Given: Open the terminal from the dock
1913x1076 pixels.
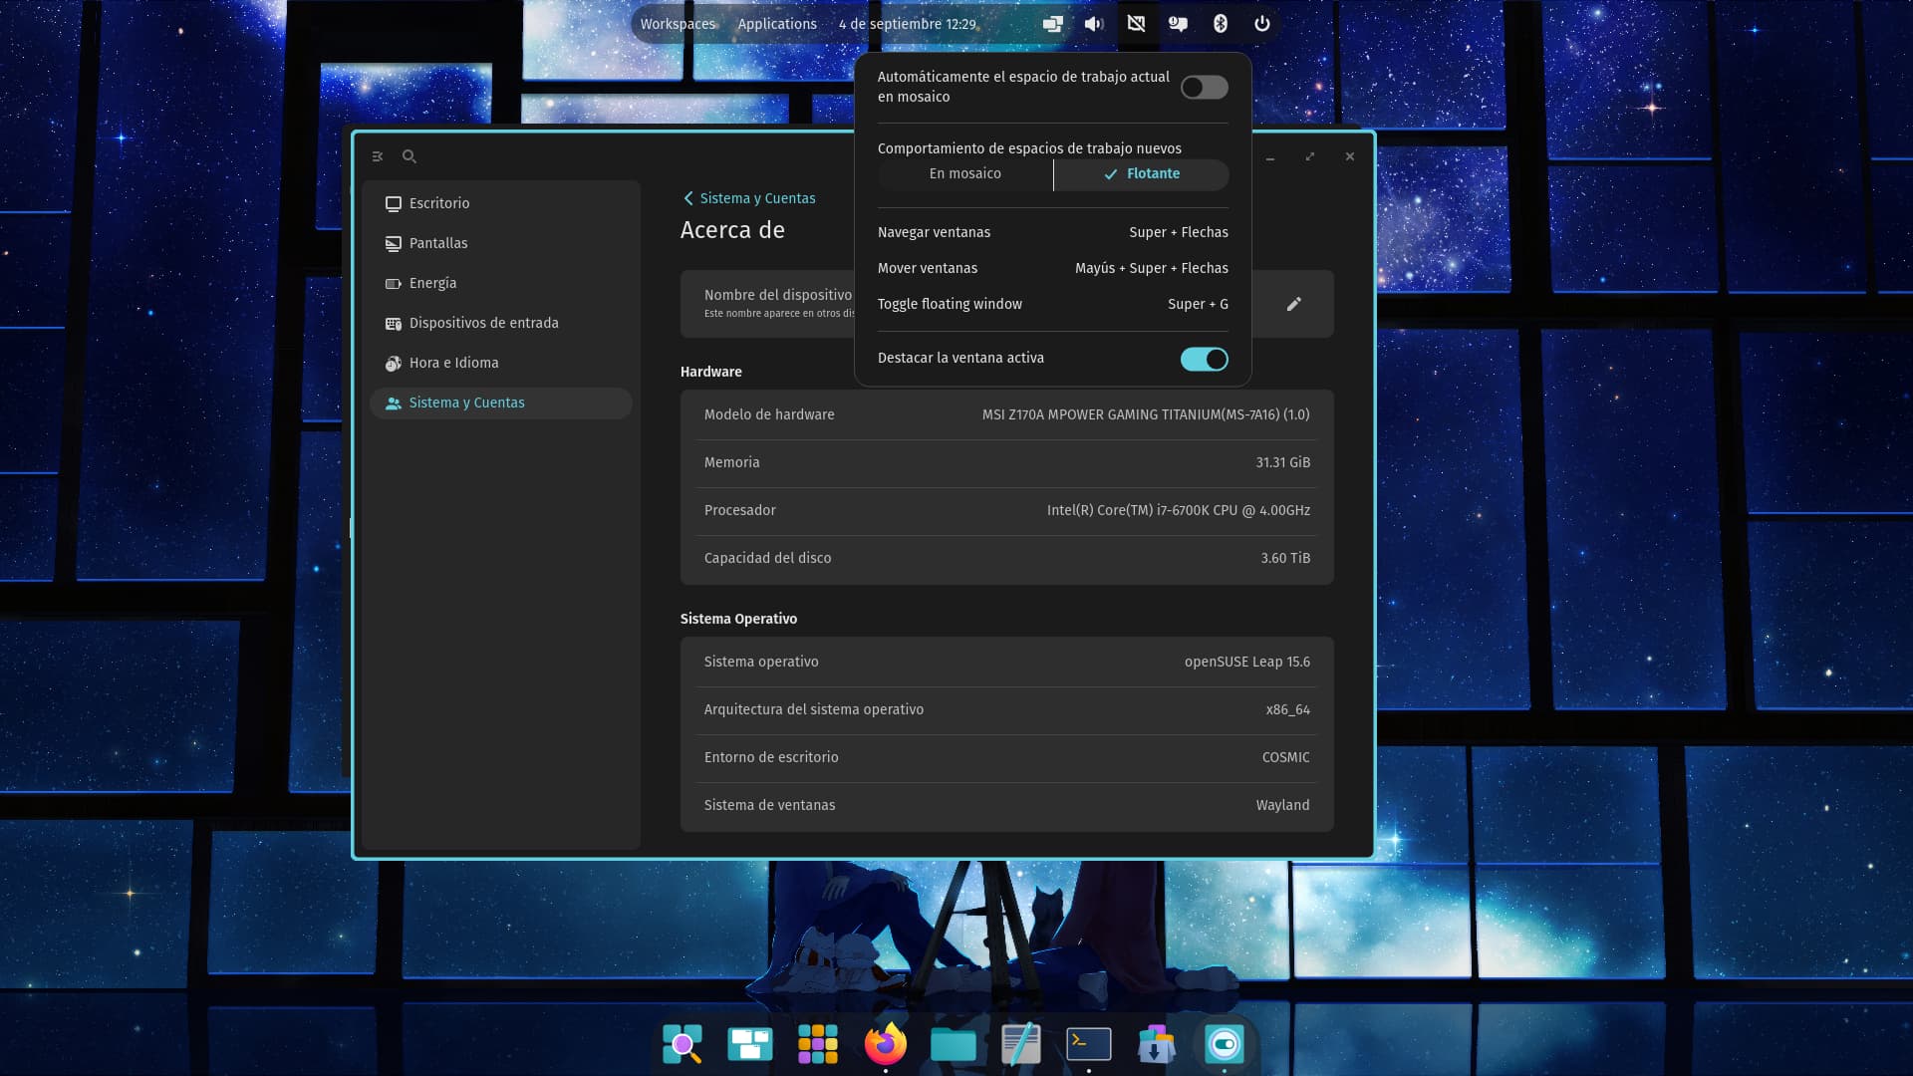Looking at the screenshot, I should pyautogui.click(x=1088, y=1044).
